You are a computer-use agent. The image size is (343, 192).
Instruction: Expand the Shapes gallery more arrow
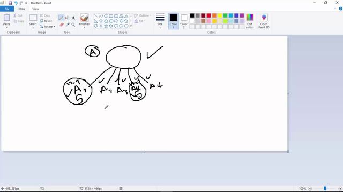point(131,26)
